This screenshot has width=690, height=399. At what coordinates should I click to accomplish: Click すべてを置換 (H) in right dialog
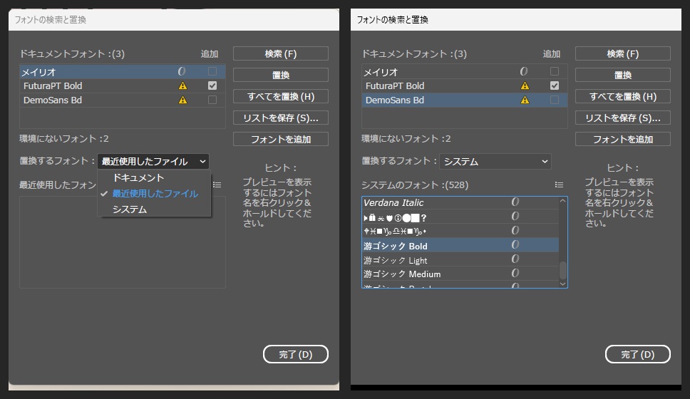tap(623, 96)
